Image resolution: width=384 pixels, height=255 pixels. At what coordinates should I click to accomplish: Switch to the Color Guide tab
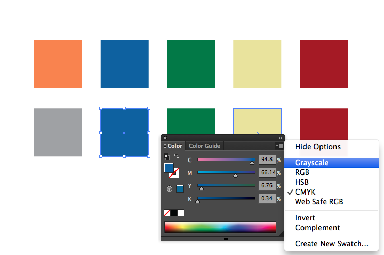204,146
